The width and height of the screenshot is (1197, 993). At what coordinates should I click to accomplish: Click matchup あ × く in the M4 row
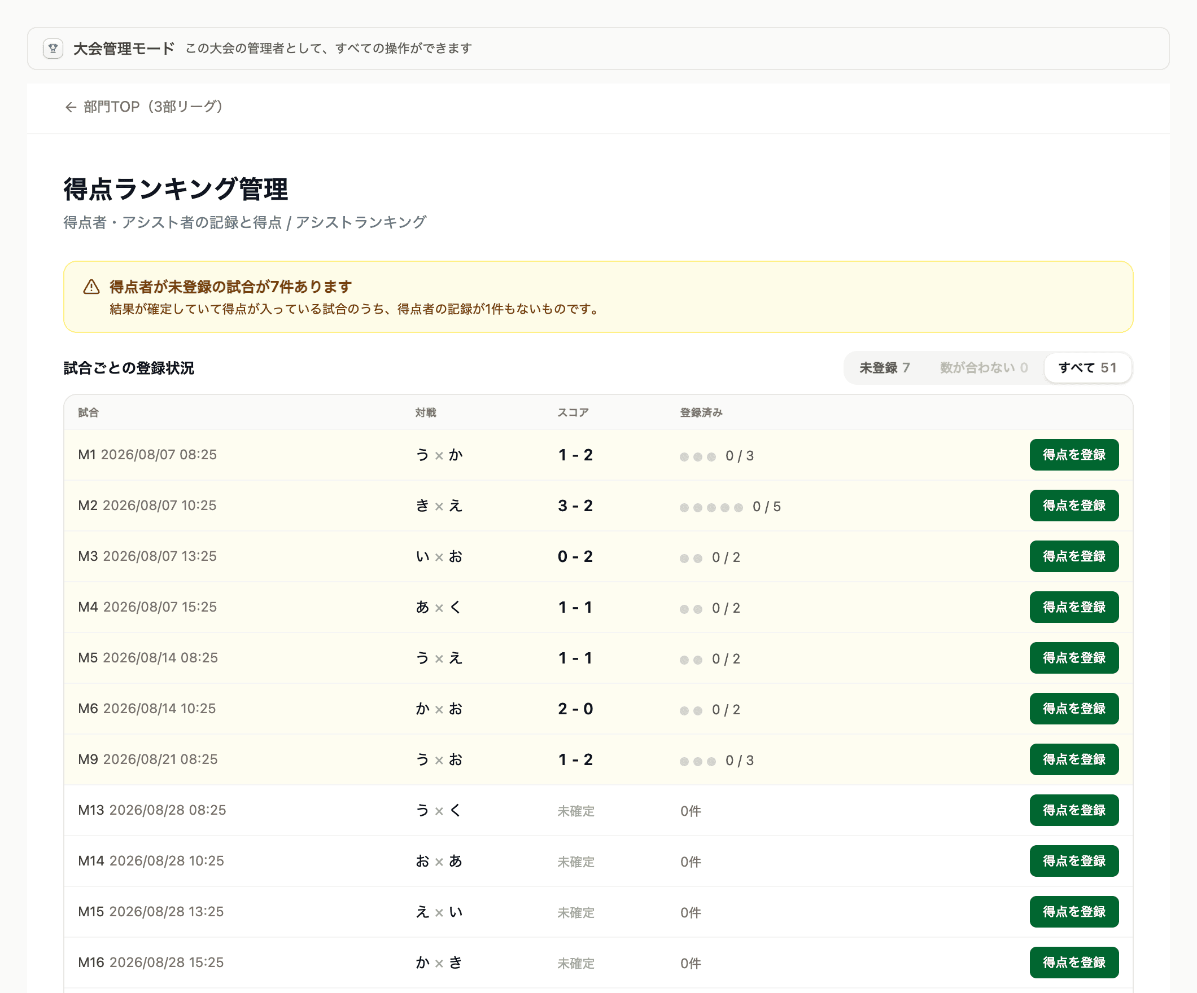[x=439, y=607]
